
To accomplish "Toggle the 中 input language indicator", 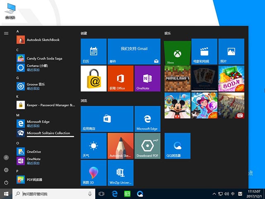I will 233,194.
